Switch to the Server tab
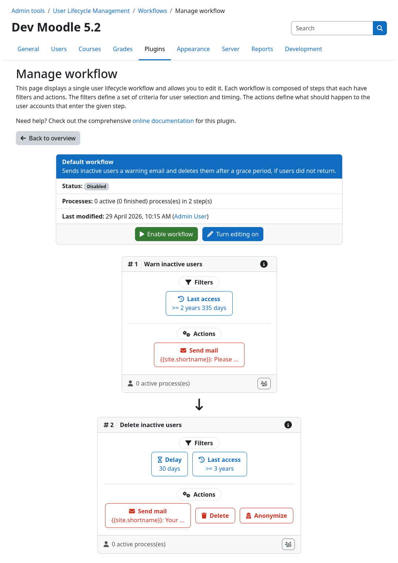398x563 pixels. 230,49
